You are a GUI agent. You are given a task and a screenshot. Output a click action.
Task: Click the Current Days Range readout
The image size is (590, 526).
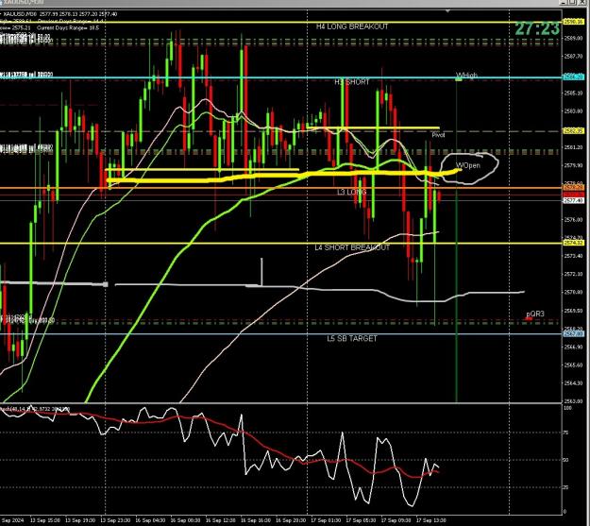[68, 28]
